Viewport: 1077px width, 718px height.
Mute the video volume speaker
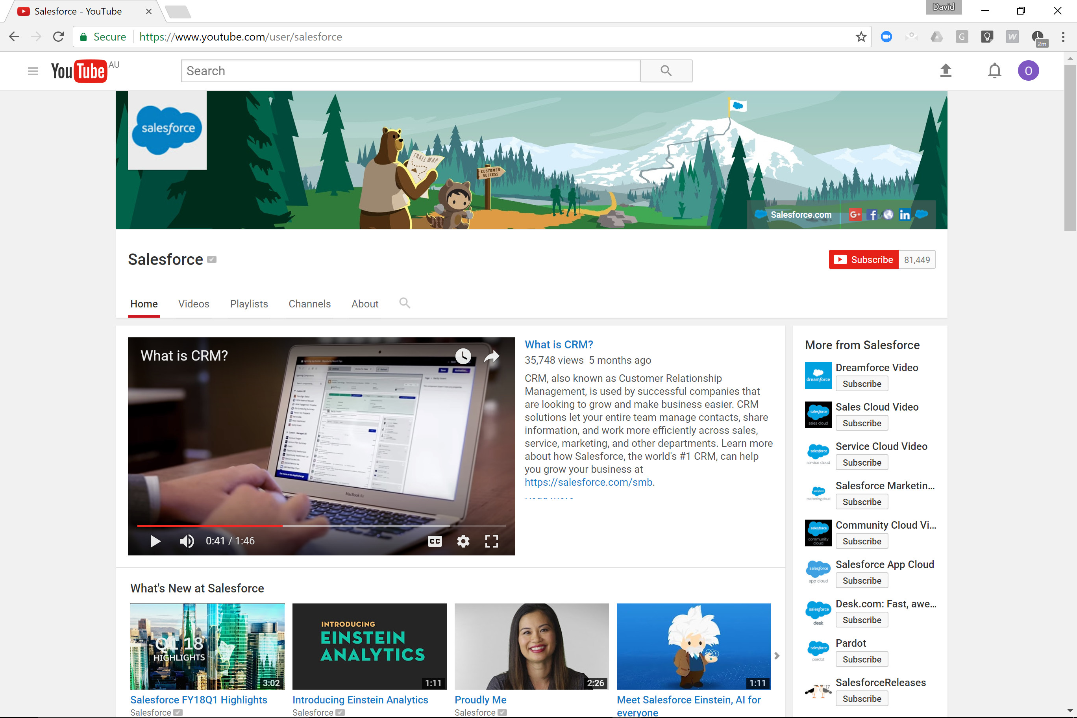186,541
